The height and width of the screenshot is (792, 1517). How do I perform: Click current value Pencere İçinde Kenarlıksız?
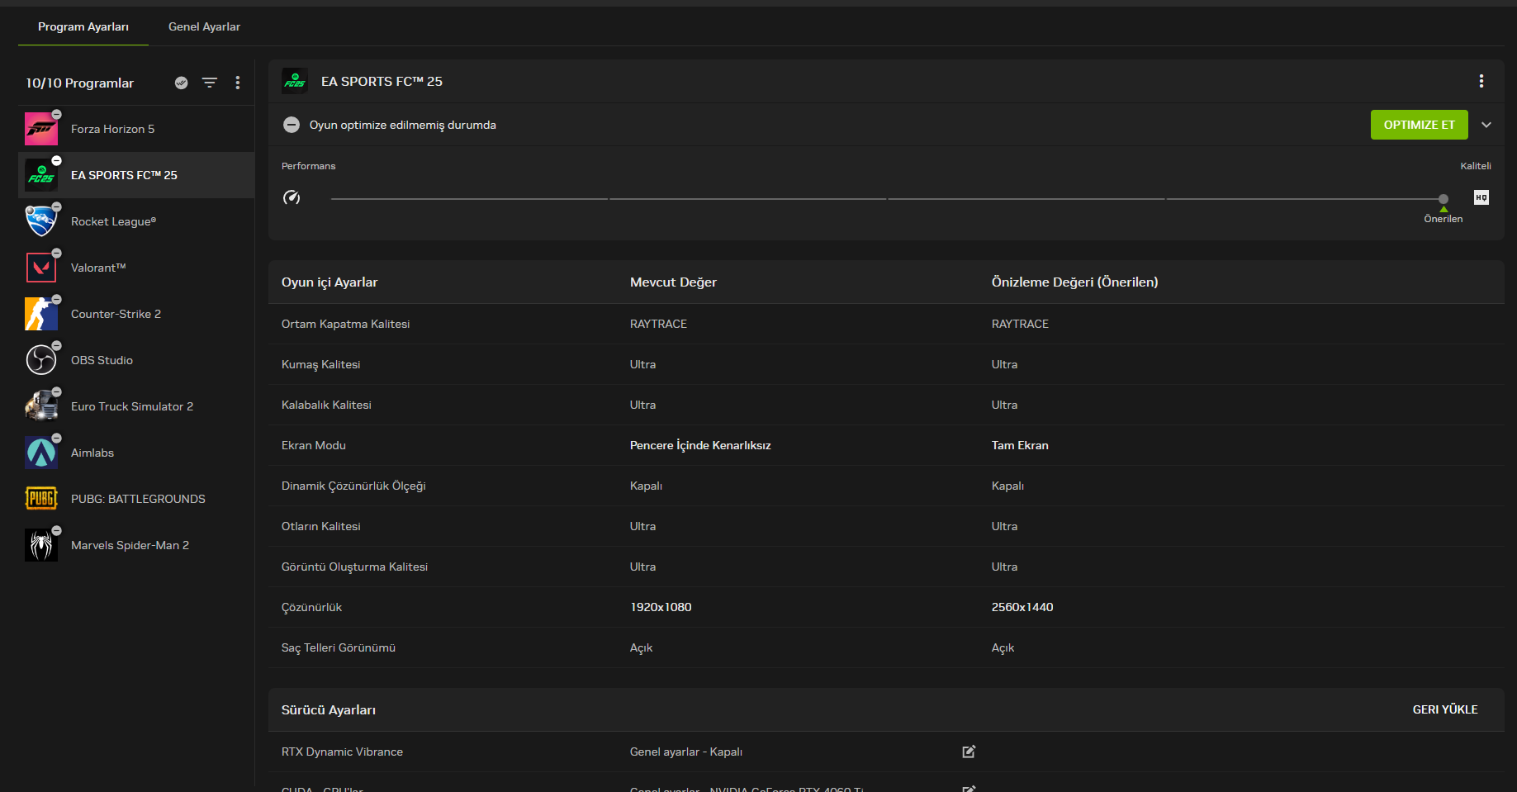(700, 445)
